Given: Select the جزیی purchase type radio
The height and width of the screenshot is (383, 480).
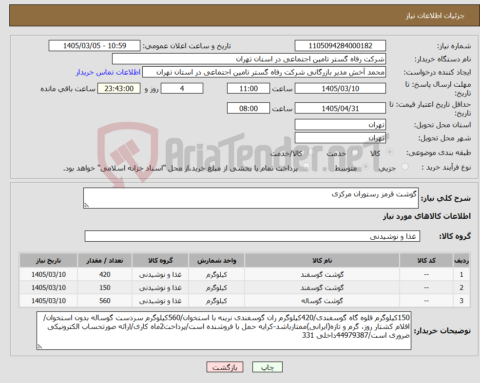Looking at the screenshot, I should (404, 167).
